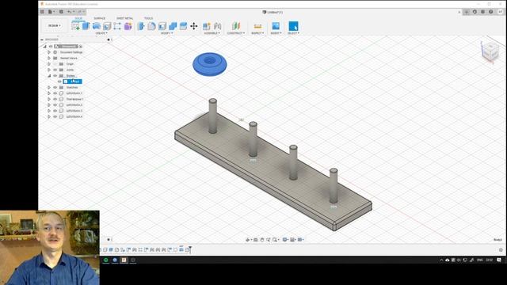Viewport: 507px width, 285px height.
Task: Open the CONSTRUCT dropdown menu
Action: click(x=236, y=33)
